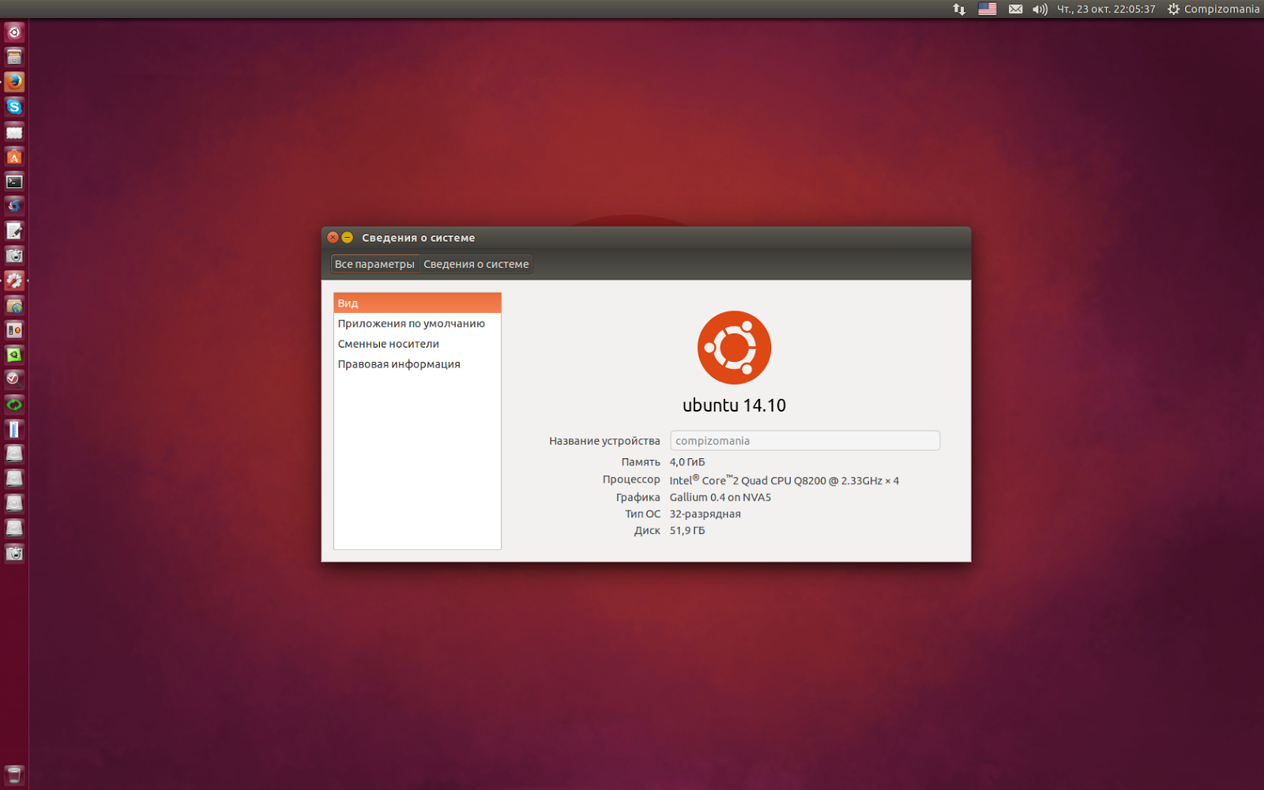Click the Процессор label
The image size is (1264, 790).
(631, 480)
